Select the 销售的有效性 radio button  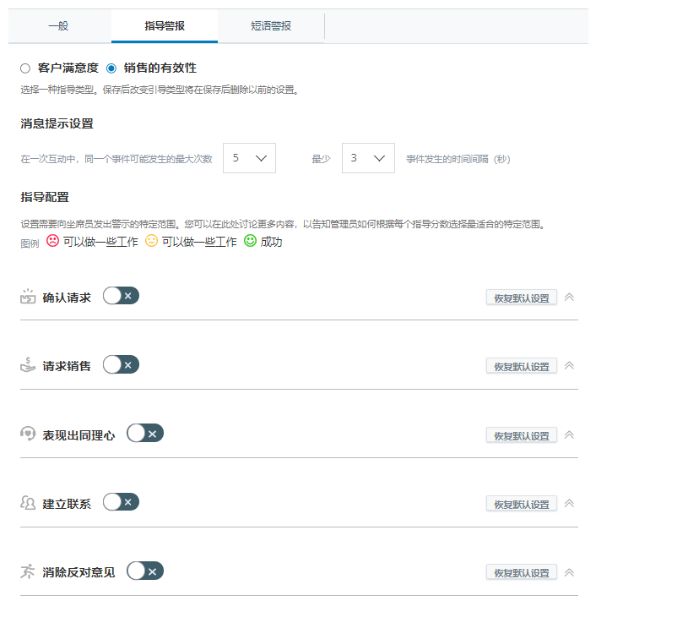tap(111, 68)
